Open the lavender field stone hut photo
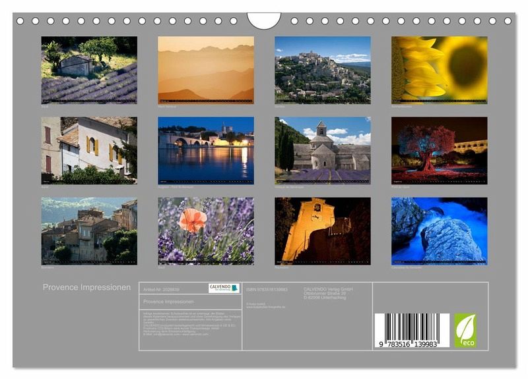The image size is (528, 380). tap(89, 69)
